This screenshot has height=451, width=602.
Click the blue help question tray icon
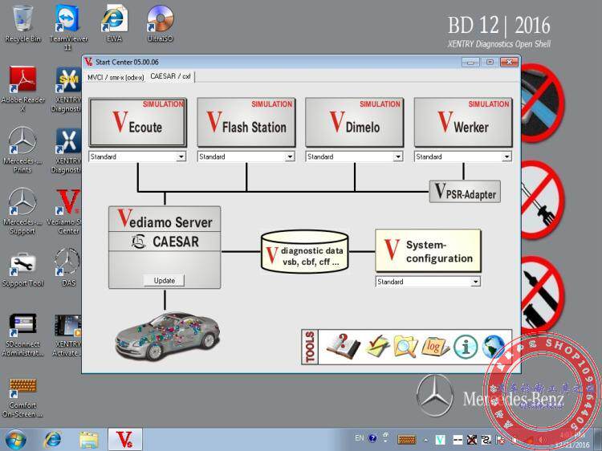tap(372, 438)
